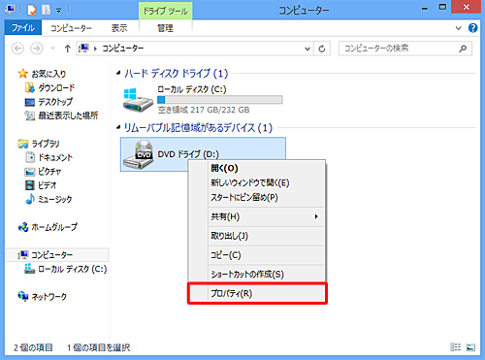Screen dimensions: 485x360
Task: Click the C: drive free space usage bar
Action: [x=220, y=100]
